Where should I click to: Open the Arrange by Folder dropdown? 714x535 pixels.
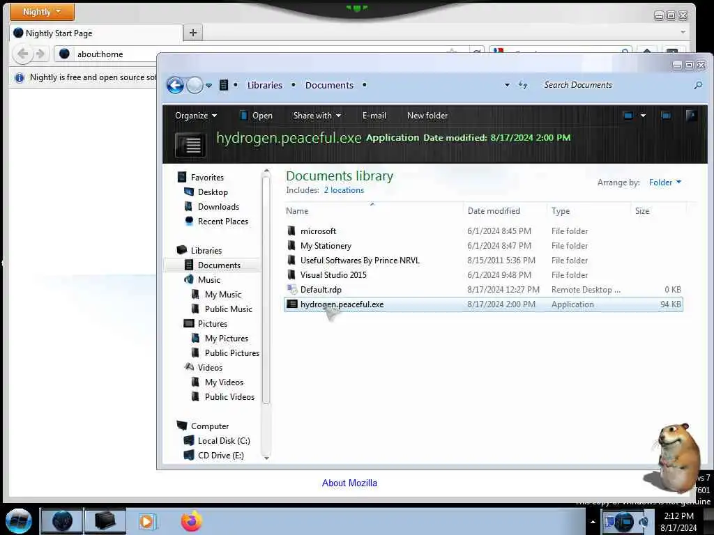click(664, 183)
